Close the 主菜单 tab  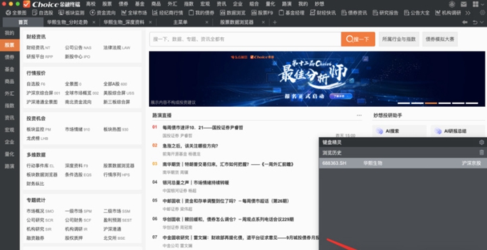pos(207,22)
